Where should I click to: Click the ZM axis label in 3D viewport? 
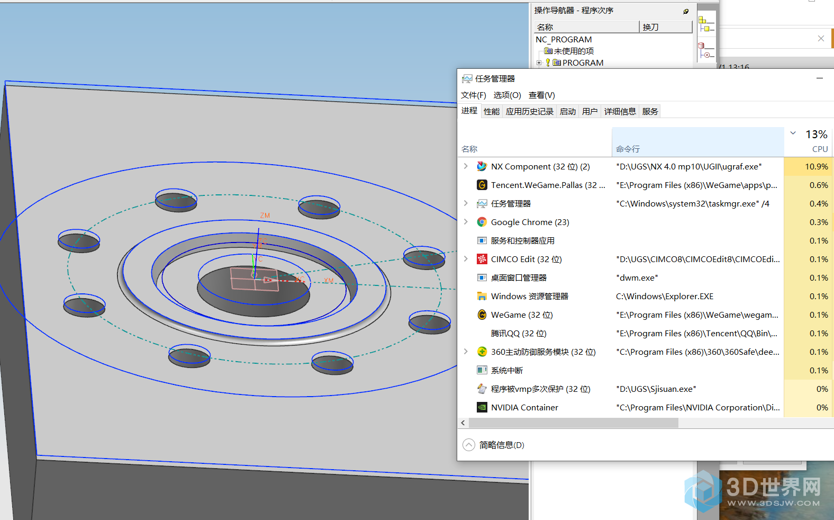click(265, 216)
